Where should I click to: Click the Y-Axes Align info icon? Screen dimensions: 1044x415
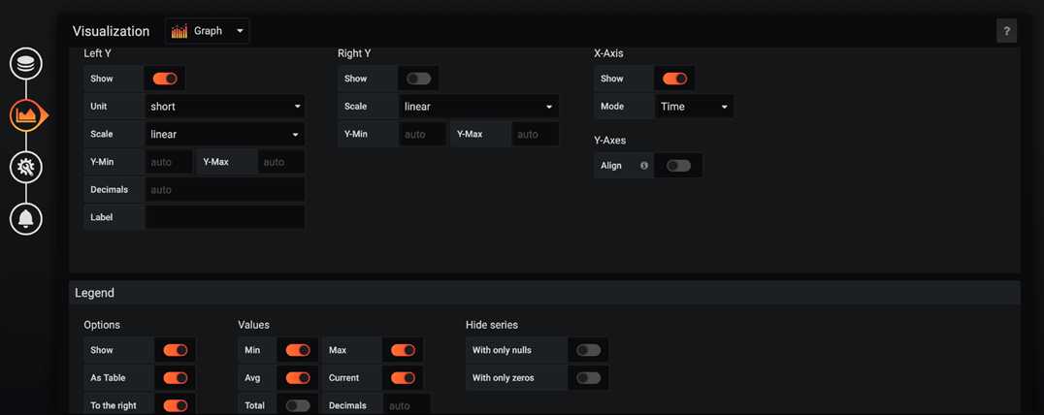[x=644, y=166]
